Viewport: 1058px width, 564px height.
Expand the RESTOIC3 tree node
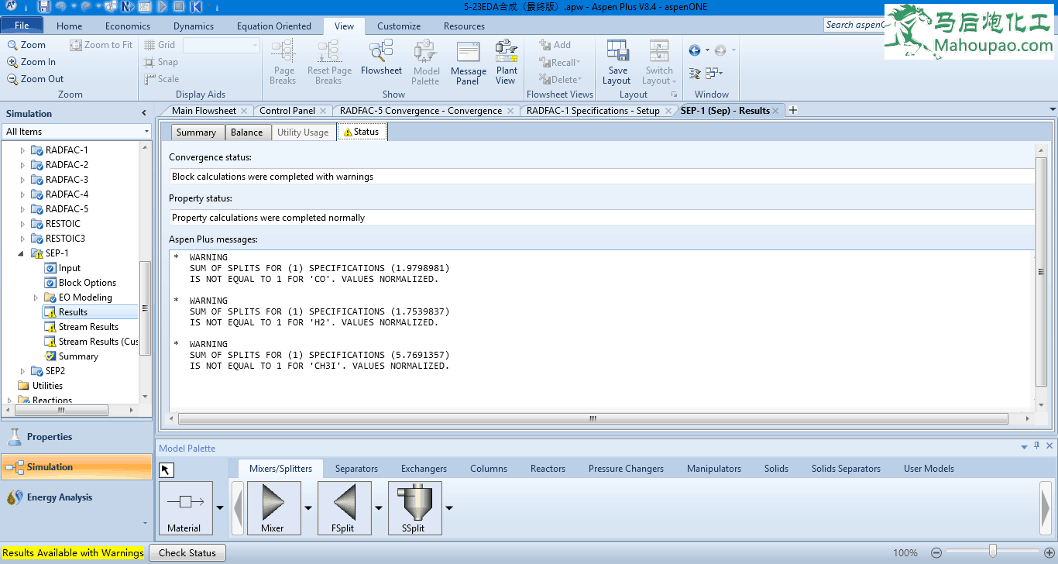(x=22, y=239)
